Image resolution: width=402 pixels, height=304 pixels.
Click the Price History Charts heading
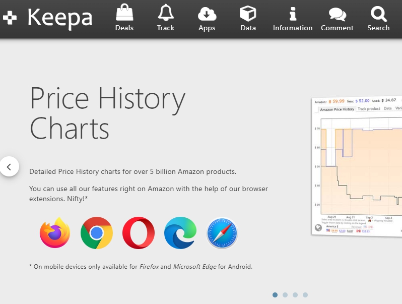(x=107, y=113)
